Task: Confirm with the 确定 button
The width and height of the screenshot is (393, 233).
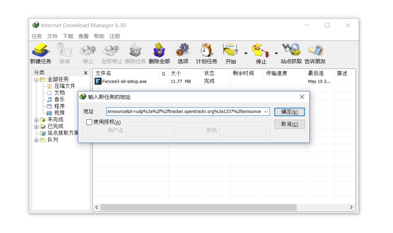Action: click(290, 112)
